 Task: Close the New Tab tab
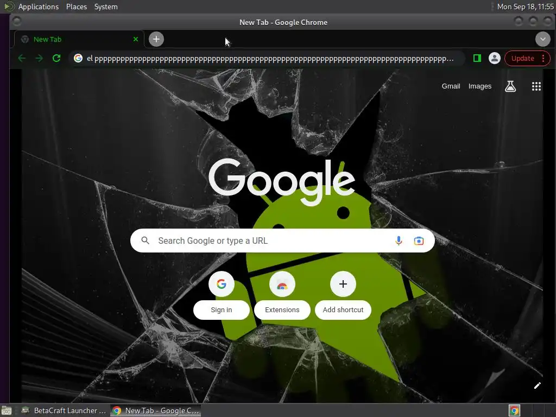136,39
